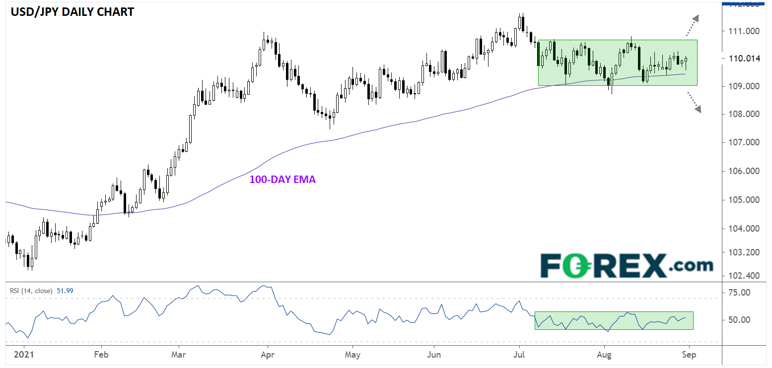The height and width of the screenshot is (368, 772).
Task: Click the Mar date axis label
Action: [x=178, y=355]
